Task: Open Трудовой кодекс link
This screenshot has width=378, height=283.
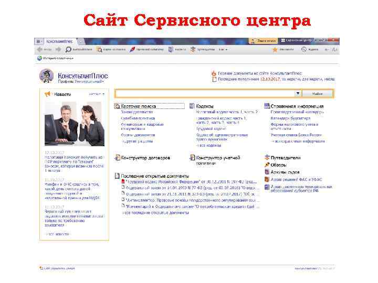Action: [211, 129]
